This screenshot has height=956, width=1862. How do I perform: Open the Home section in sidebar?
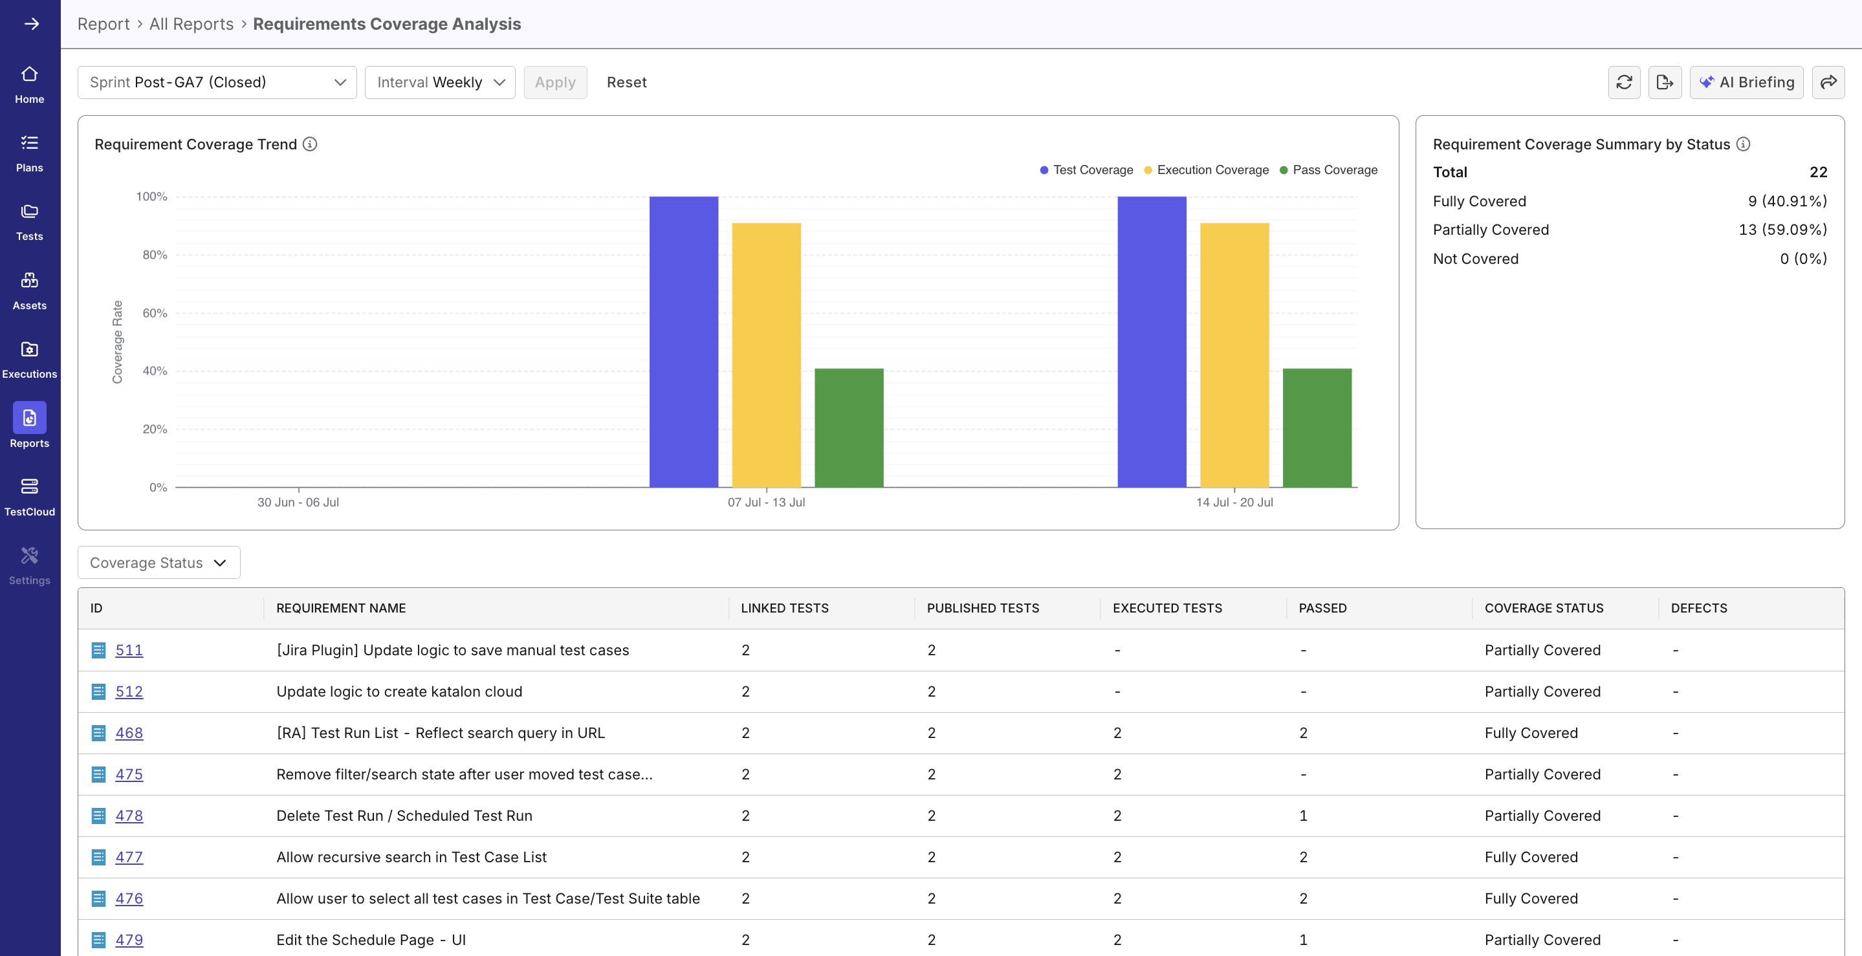tap(29, 83)
